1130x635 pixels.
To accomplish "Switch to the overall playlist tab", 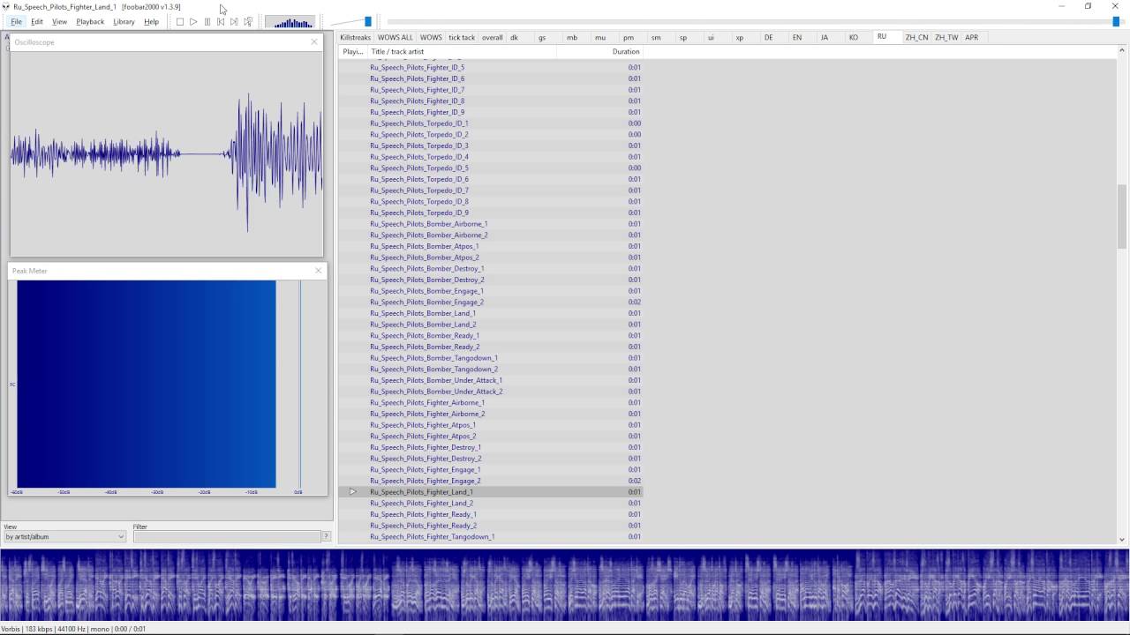I will pyautogui.click(x=492, y=38).
